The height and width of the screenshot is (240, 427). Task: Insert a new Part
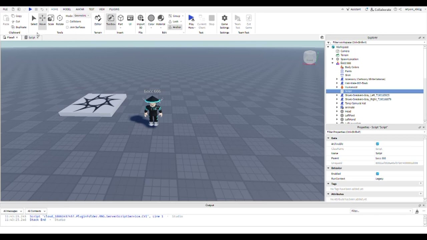(120, 20)
